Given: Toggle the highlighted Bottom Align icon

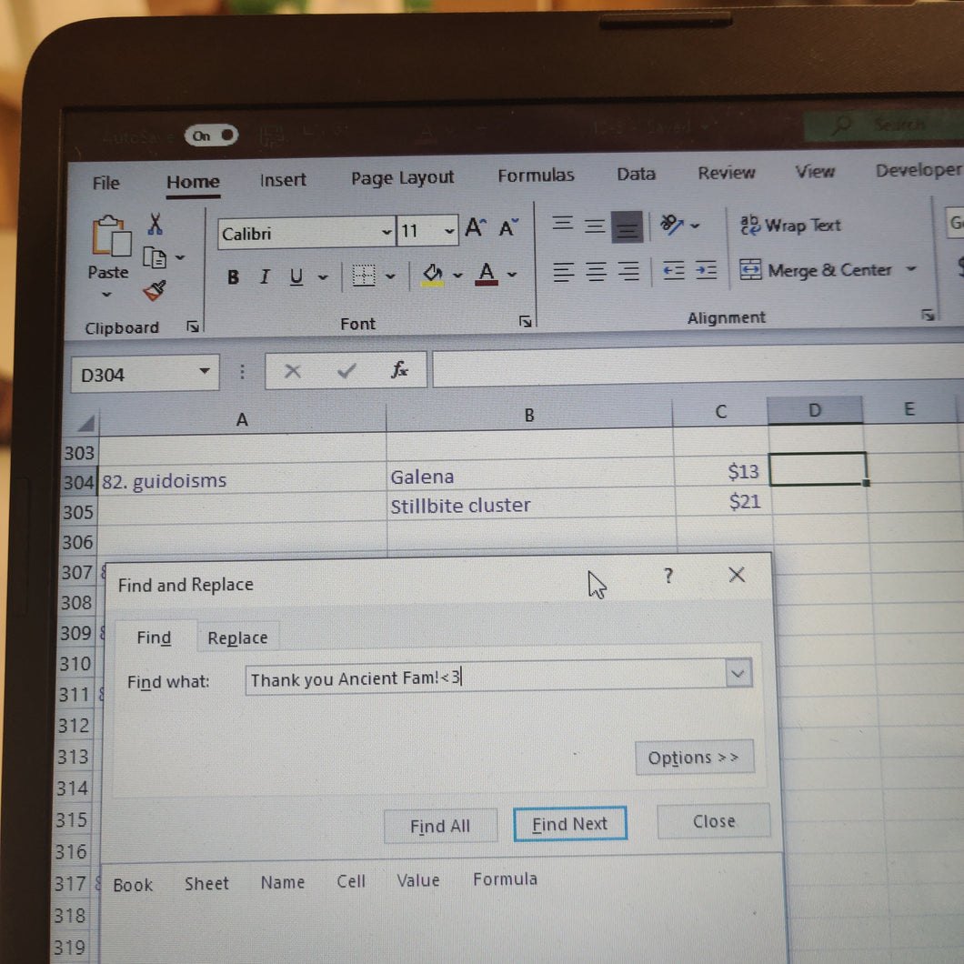Looking at the screenshot, I should pos(628,226).
